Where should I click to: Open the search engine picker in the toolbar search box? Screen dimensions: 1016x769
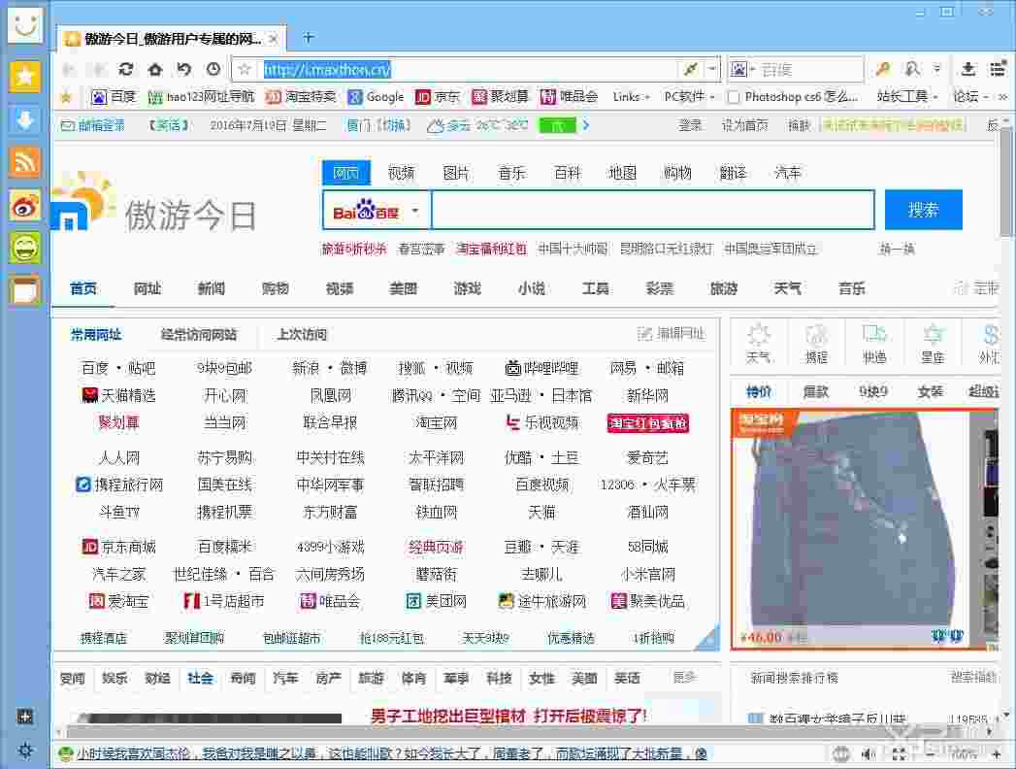(x=742, y=69)
